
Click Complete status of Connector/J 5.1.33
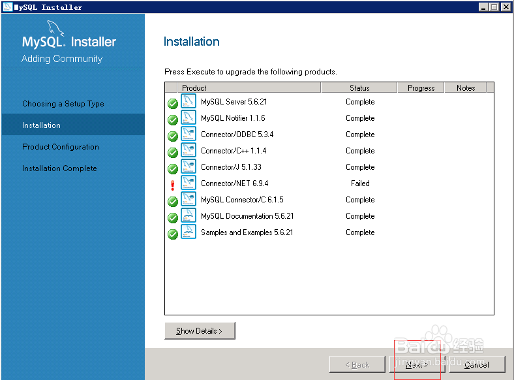point(360,167)
